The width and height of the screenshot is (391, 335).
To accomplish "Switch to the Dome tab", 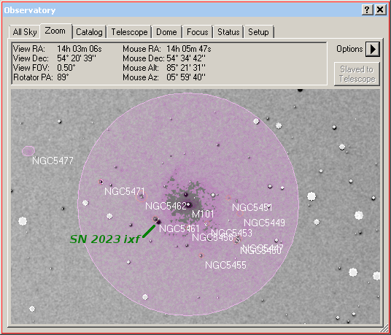I will click(x=166, y=32).
